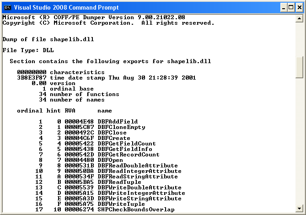Click the RVA value 00004E48
This screenshot has height=215, width=306.
click(x=79, y=122)
